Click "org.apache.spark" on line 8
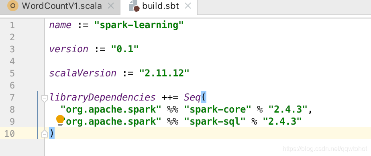This screenshot has height=156, width=371. point(111,110)
